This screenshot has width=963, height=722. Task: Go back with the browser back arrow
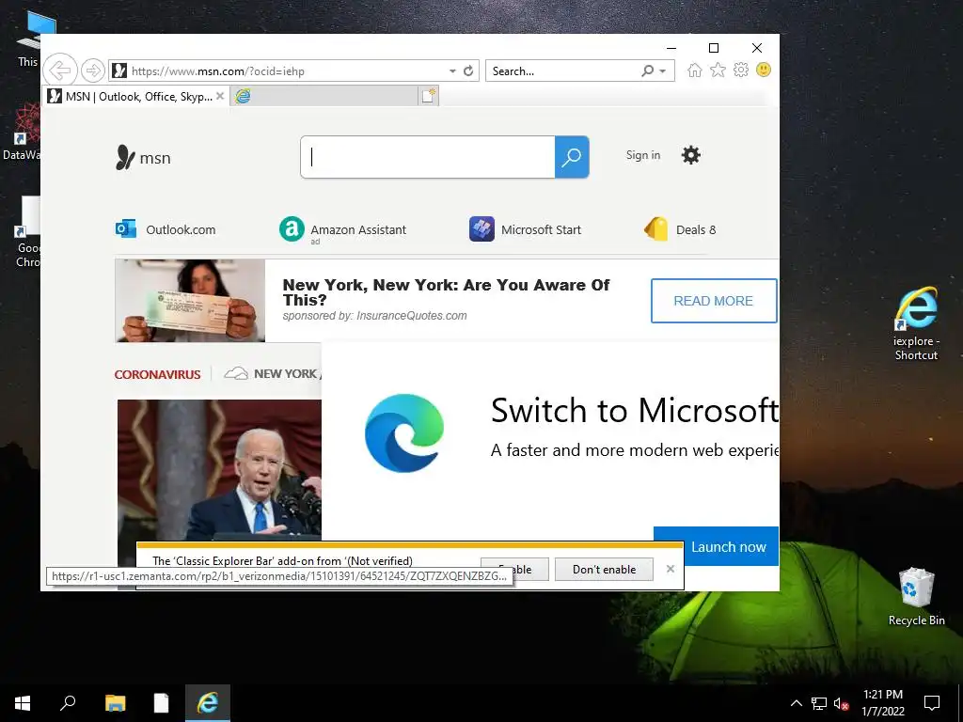[60, 71]
